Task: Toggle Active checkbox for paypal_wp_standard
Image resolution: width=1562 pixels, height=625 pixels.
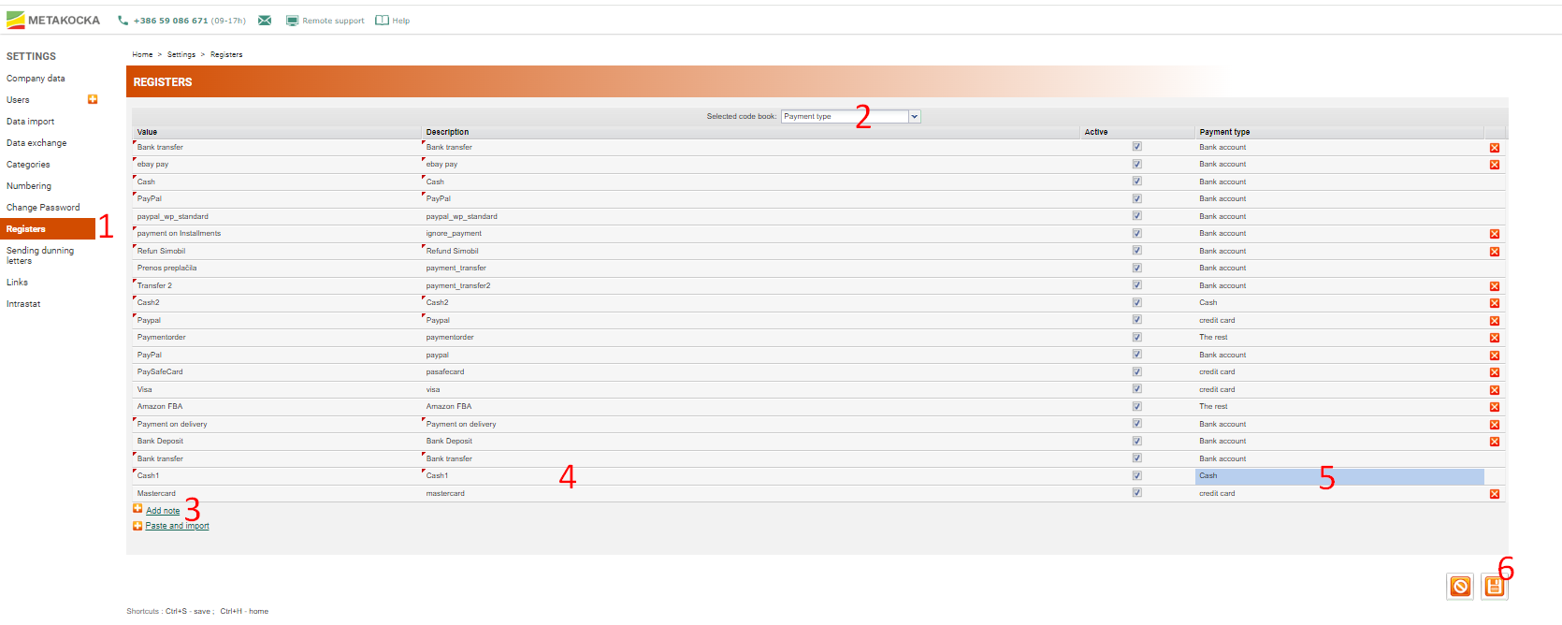Action: [1136, 216]
